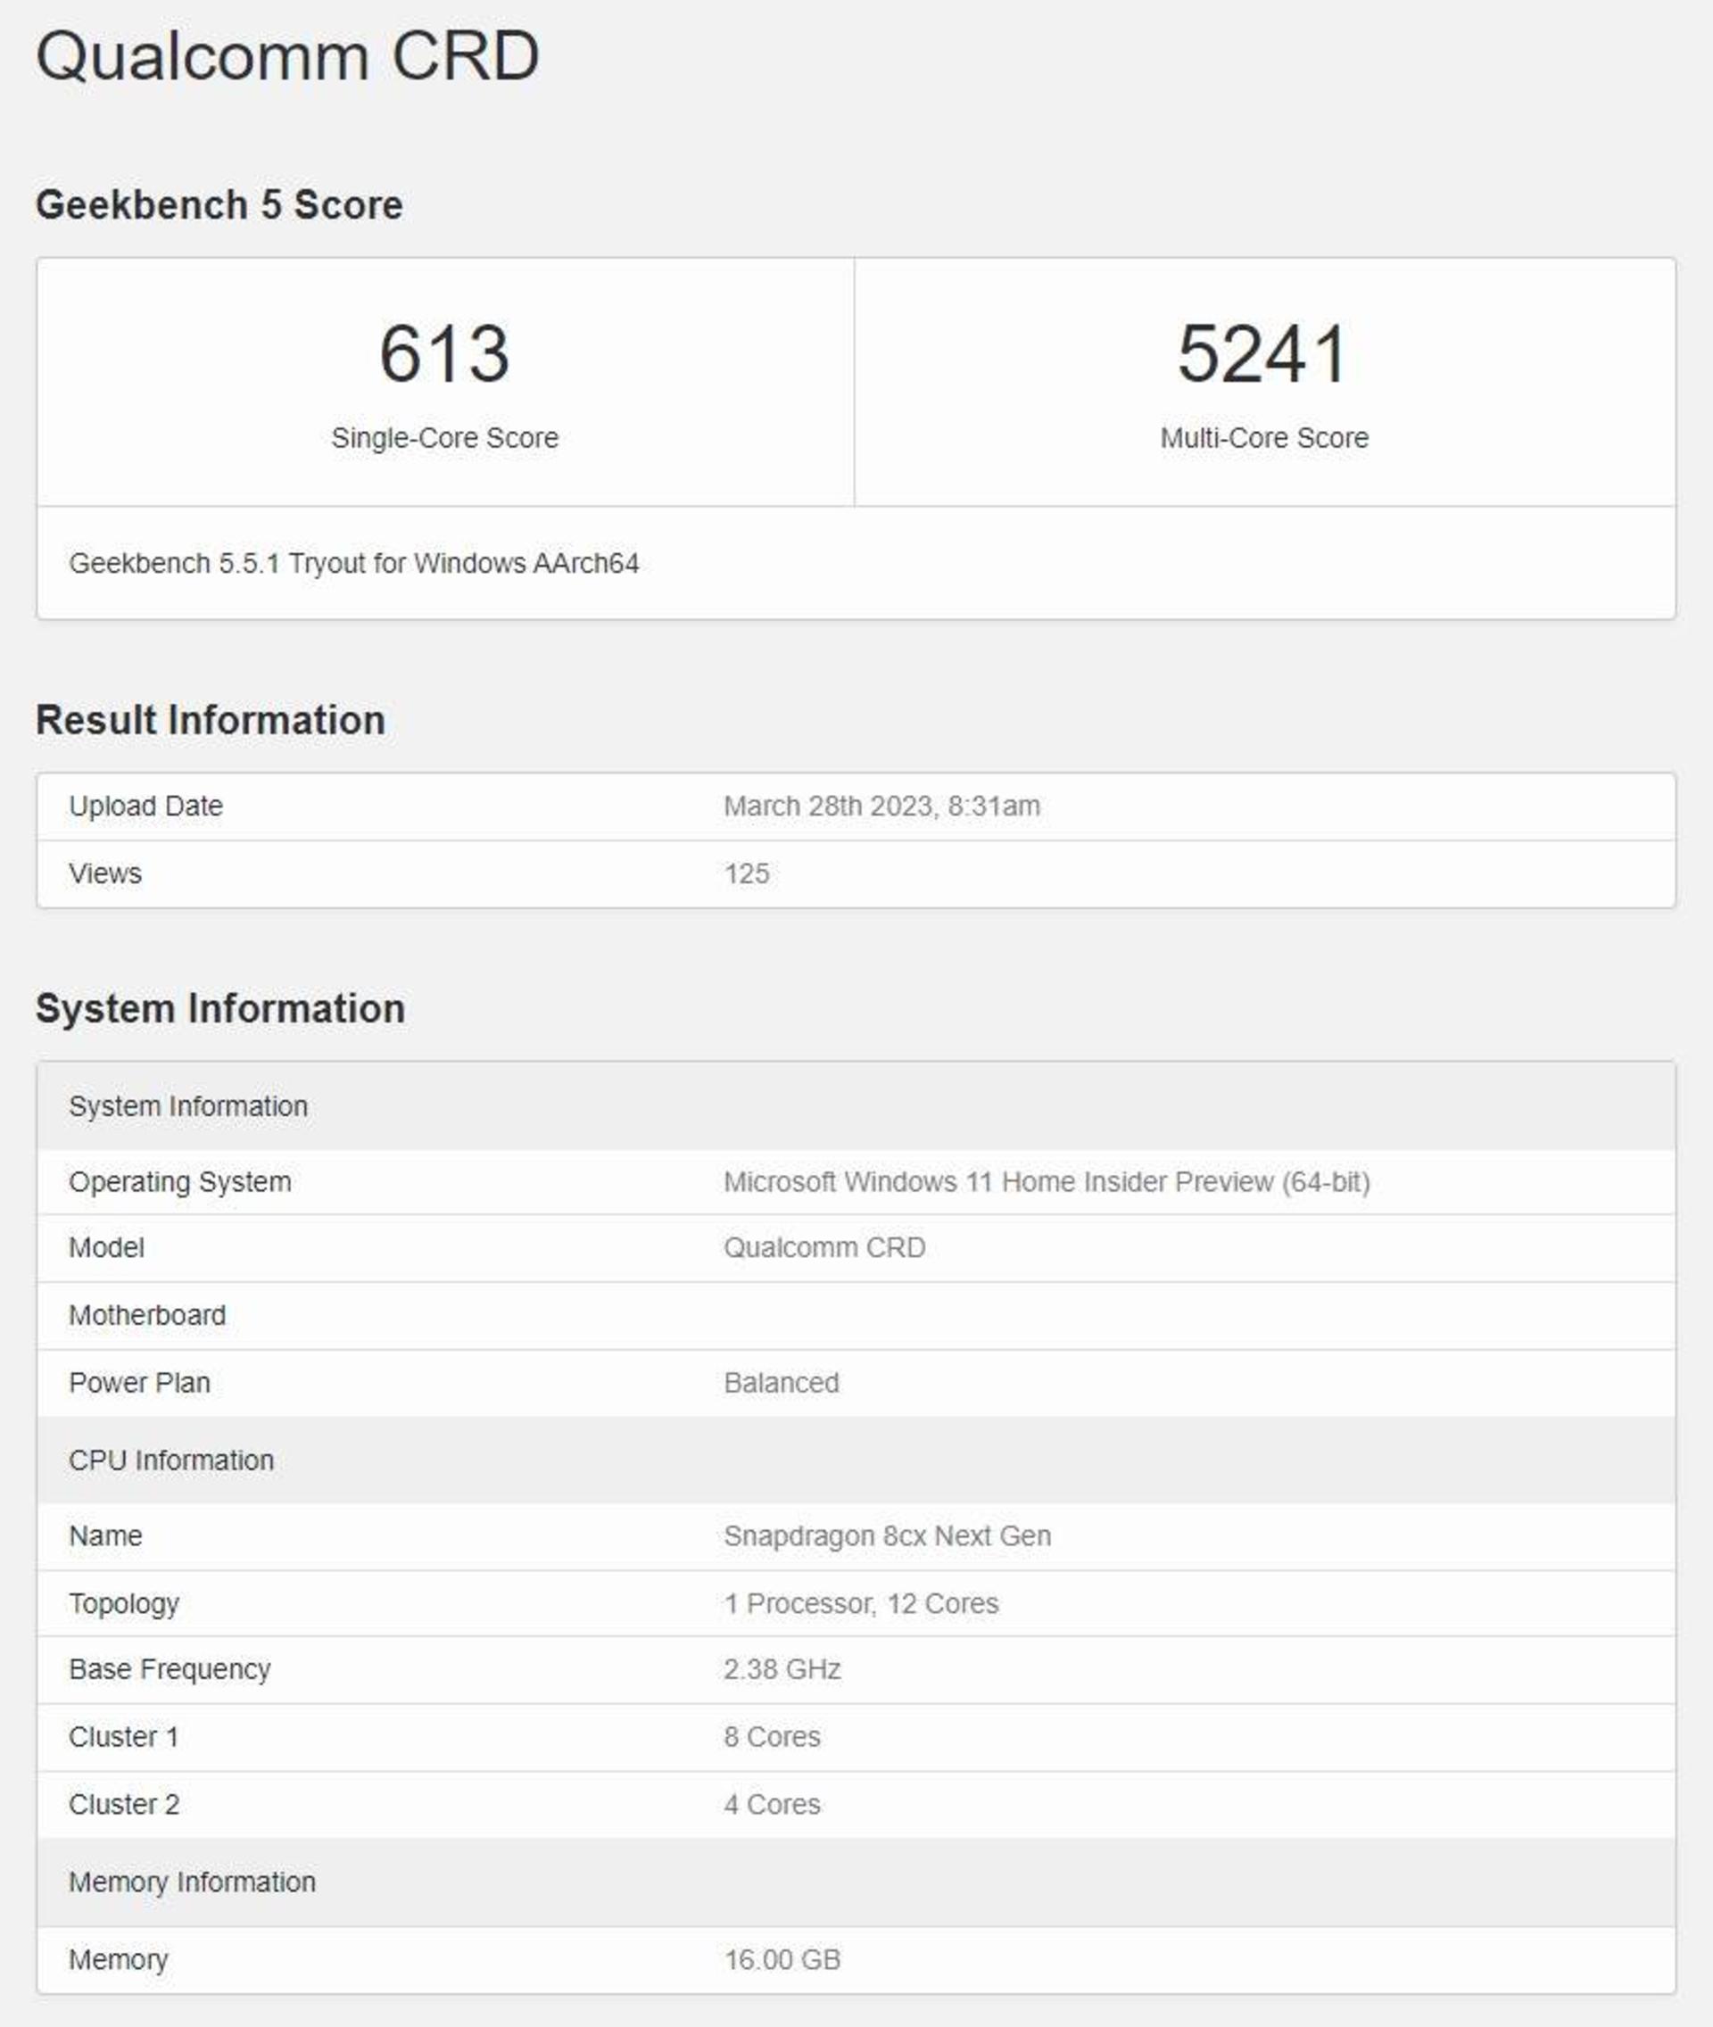This screenshot has height=2027, width=1713.
Task: Click the Model label
Action: [106, 1248]
